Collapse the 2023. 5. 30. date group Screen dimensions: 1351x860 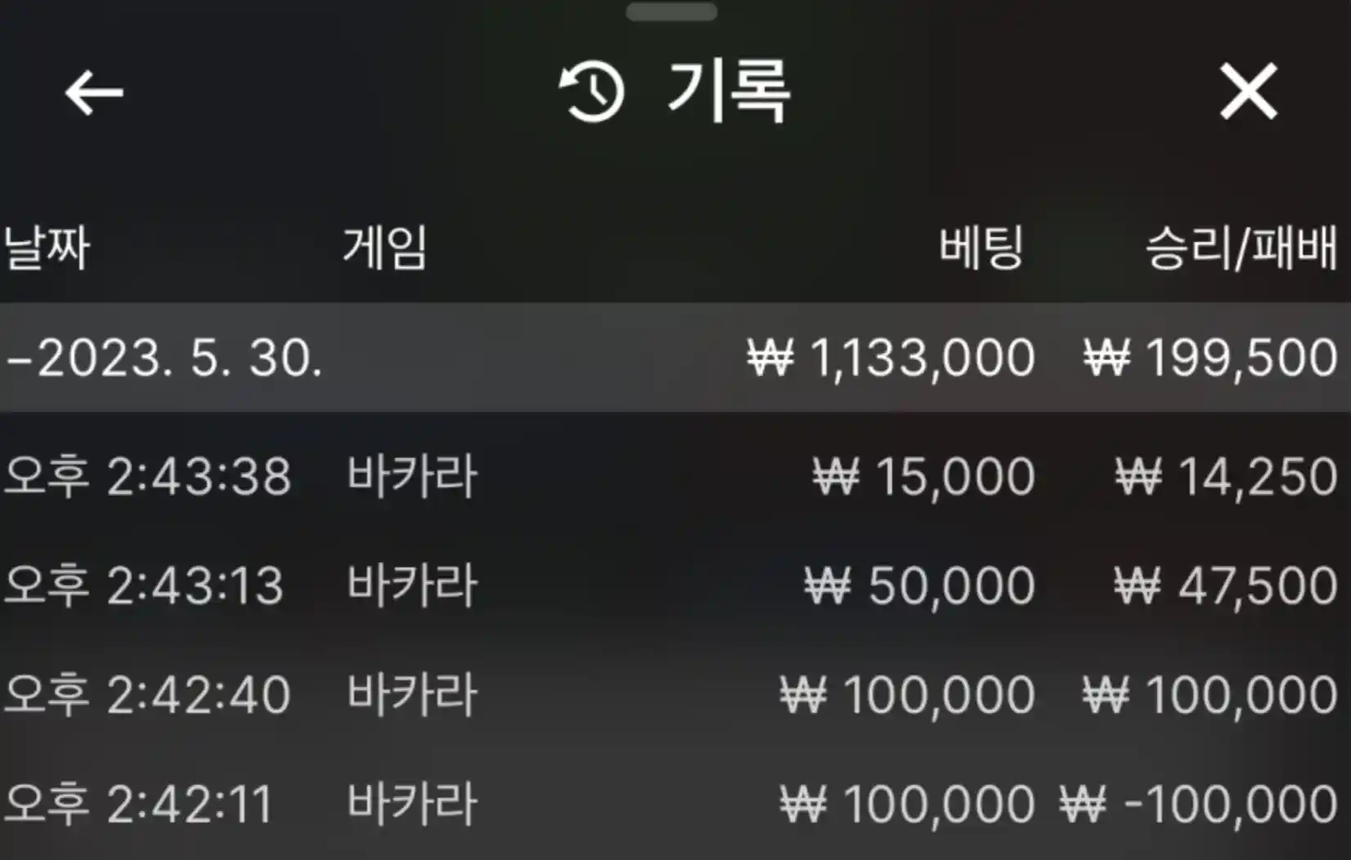pyautogui.click(x=164, y=358)
